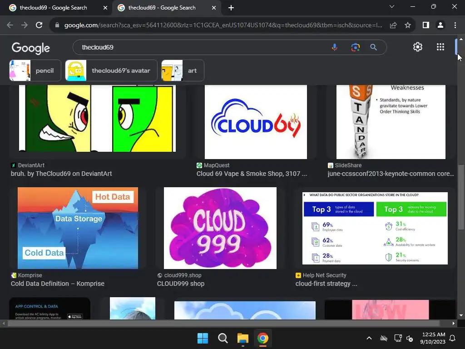
Task: Open Cold Data Definition – Komprise link
Action: (58, 284)
